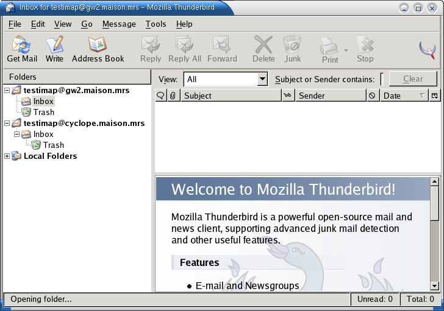Select Trash under the gw2 account
Image resolution: width=444 pixels, height=311 pixels.
(x=43, y=113)
